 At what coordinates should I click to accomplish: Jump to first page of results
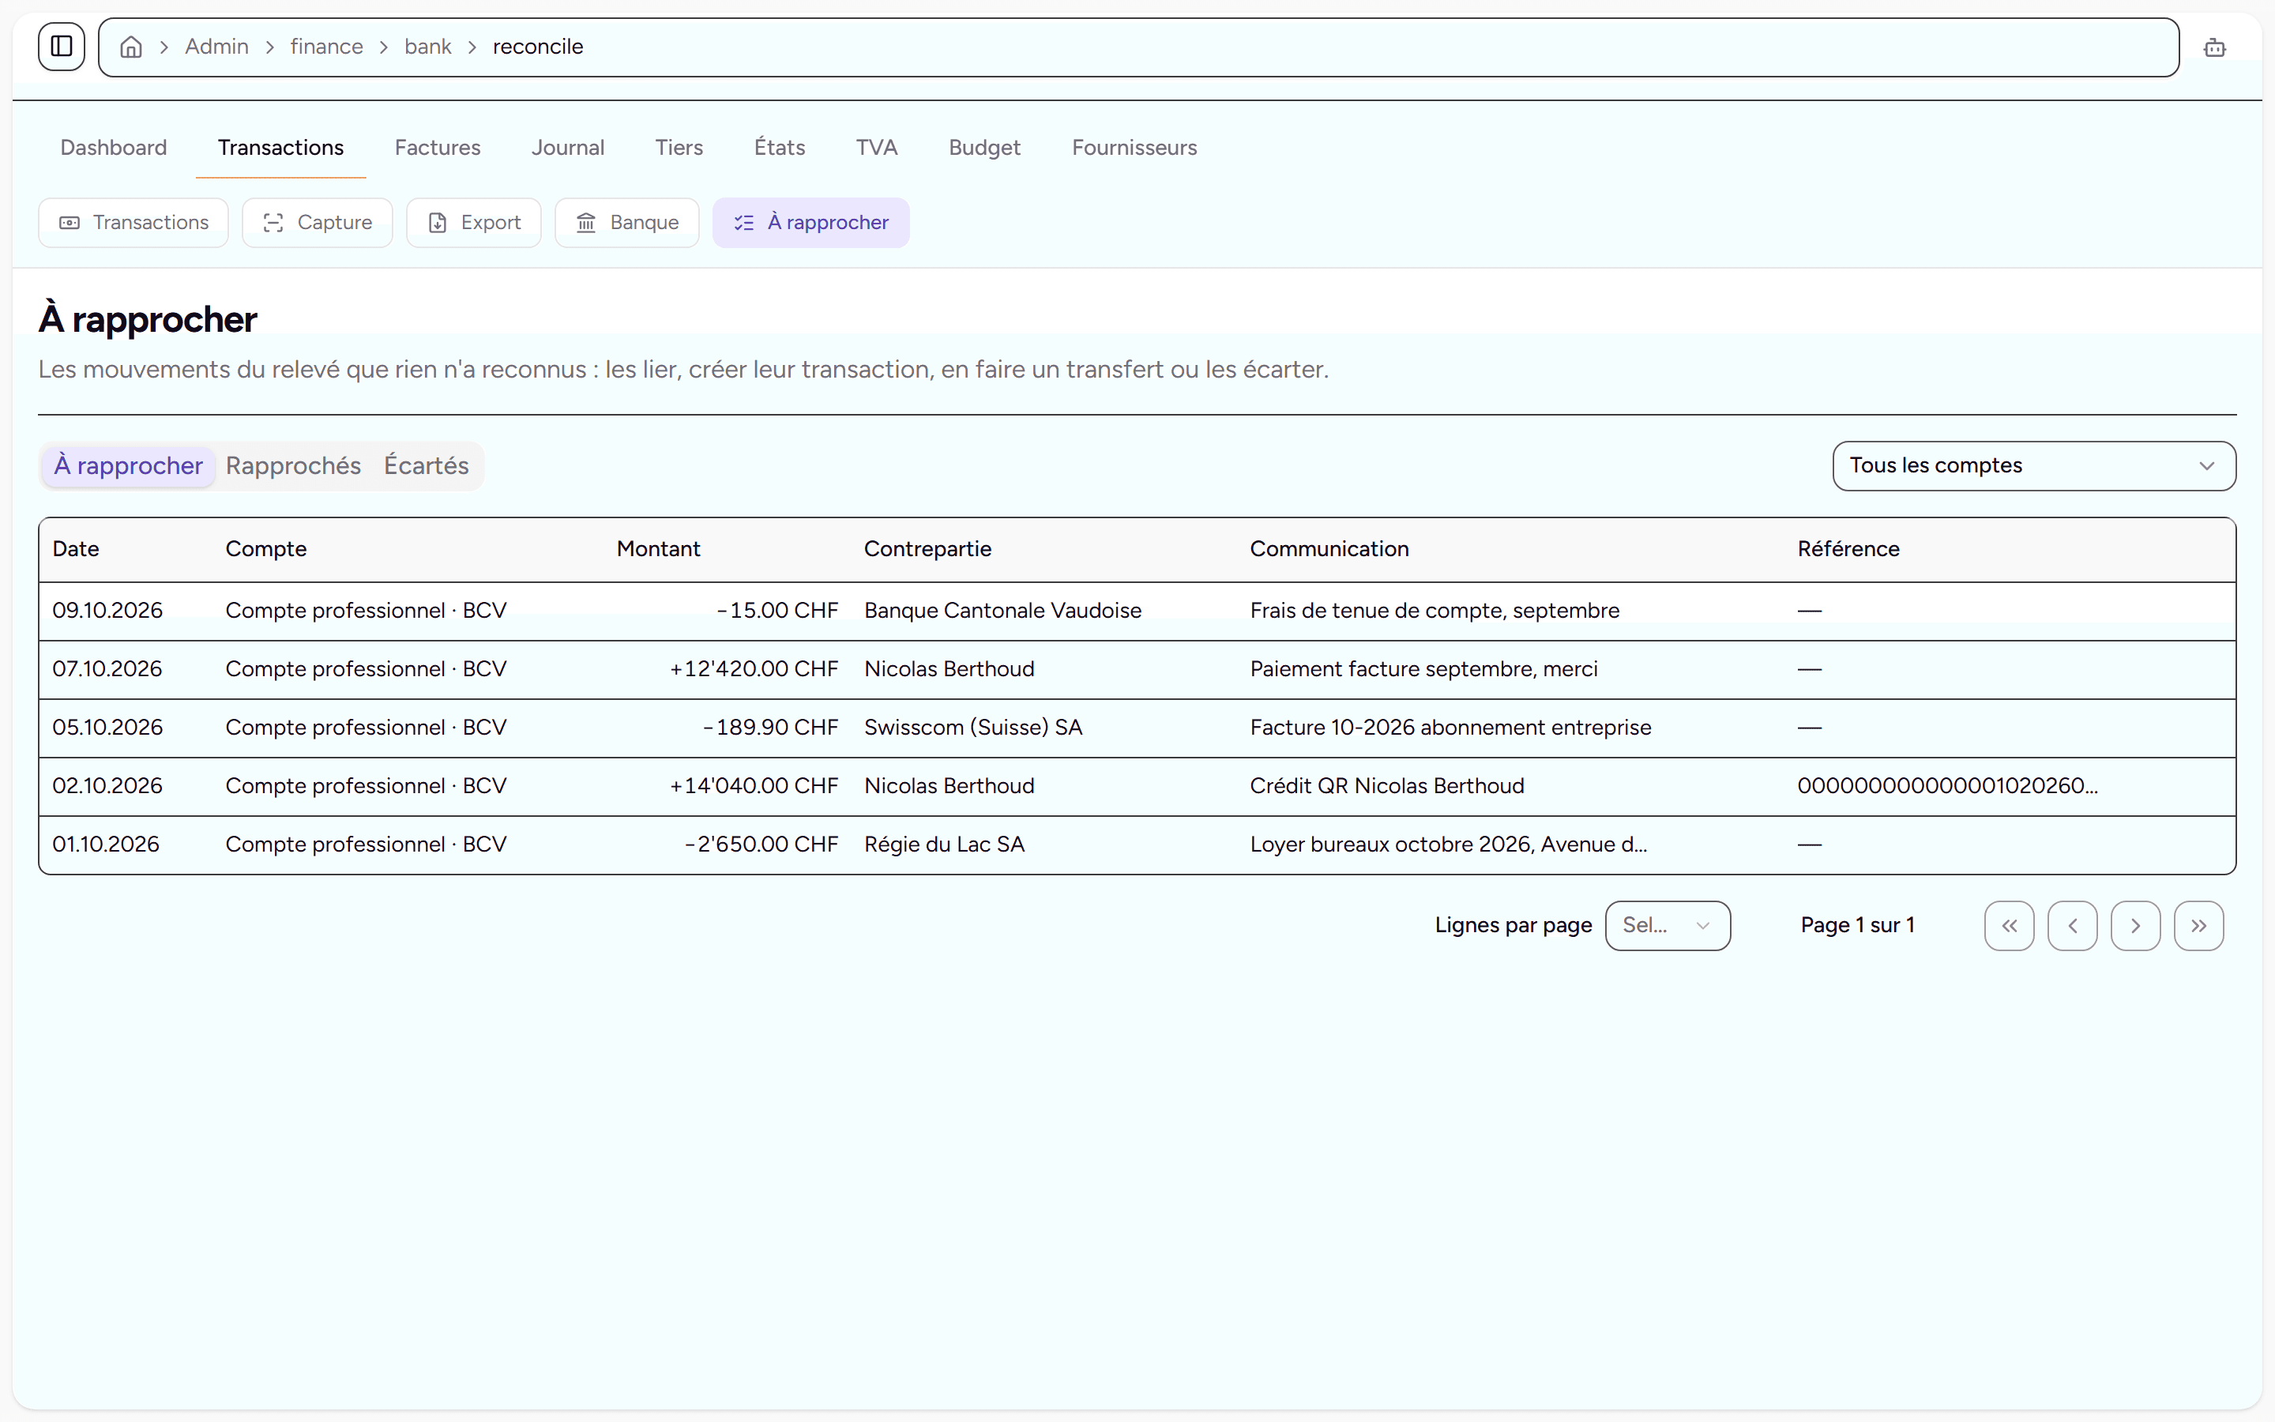point(2009,925)
